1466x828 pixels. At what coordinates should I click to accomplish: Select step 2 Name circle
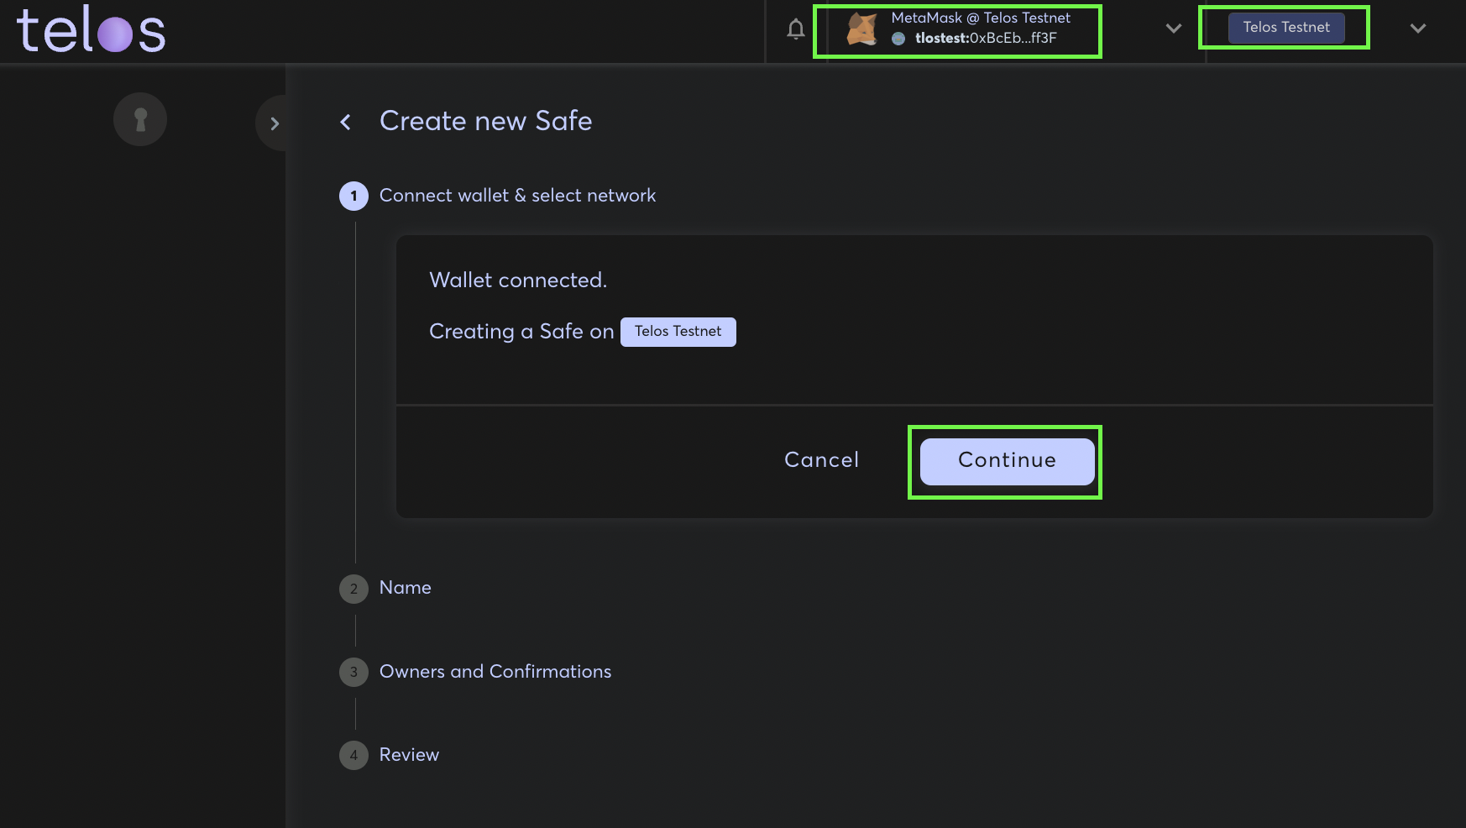pyautogui.click(x=353, y=589)
